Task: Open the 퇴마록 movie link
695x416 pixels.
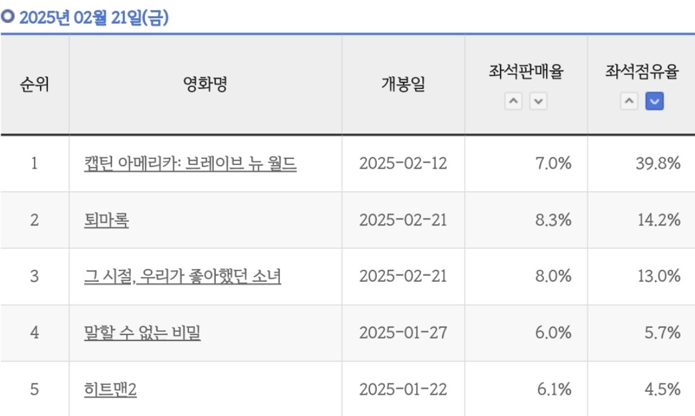Action: [x=107, y=220]
